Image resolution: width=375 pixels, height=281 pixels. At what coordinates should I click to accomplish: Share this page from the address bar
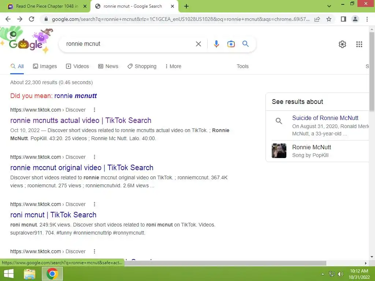317,19
